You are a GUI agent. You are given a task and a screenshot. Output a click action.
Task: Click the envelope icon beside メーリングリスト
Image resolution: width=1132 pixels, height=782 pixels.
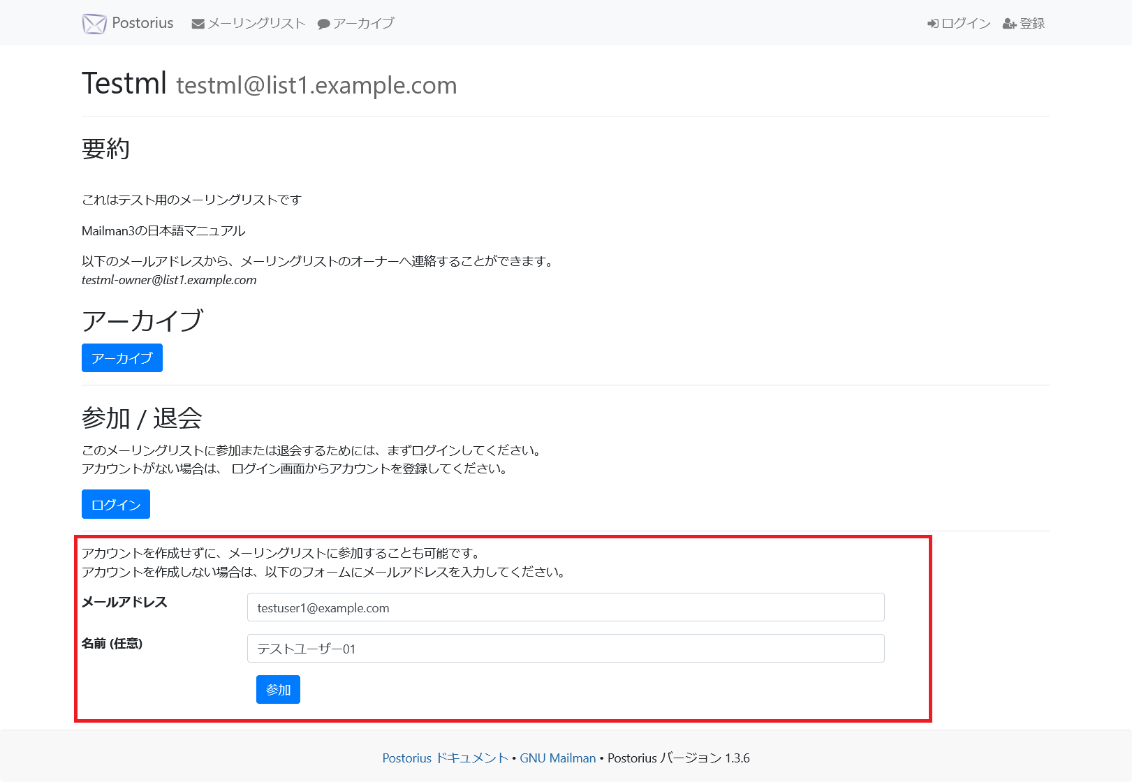[x=198, y=24]
